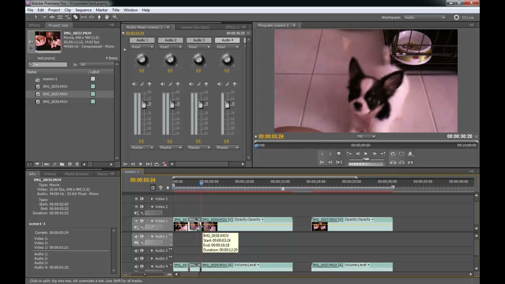
Task: Step back one frame in Program monitor
Action: tap(358, 154)
